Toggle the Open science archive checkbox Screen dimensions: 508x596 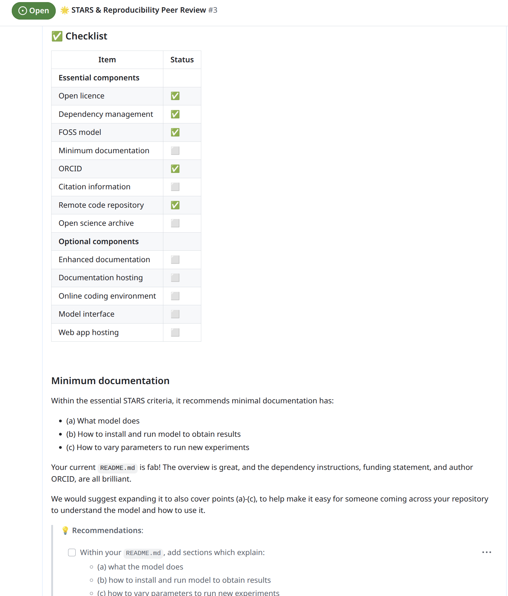pyautogui.click(x=175, y=223)
